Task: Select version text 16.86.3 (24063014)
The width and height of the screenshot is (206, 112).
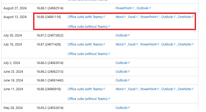Action: pos(50,63)
